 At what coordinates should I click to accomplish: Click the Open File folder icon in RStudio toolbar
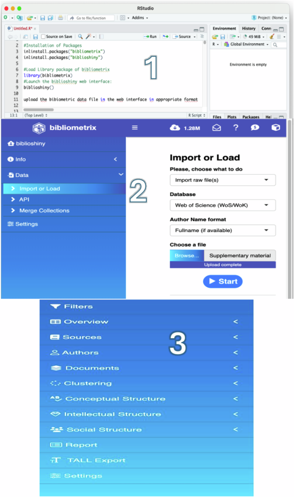click(30, 18)
